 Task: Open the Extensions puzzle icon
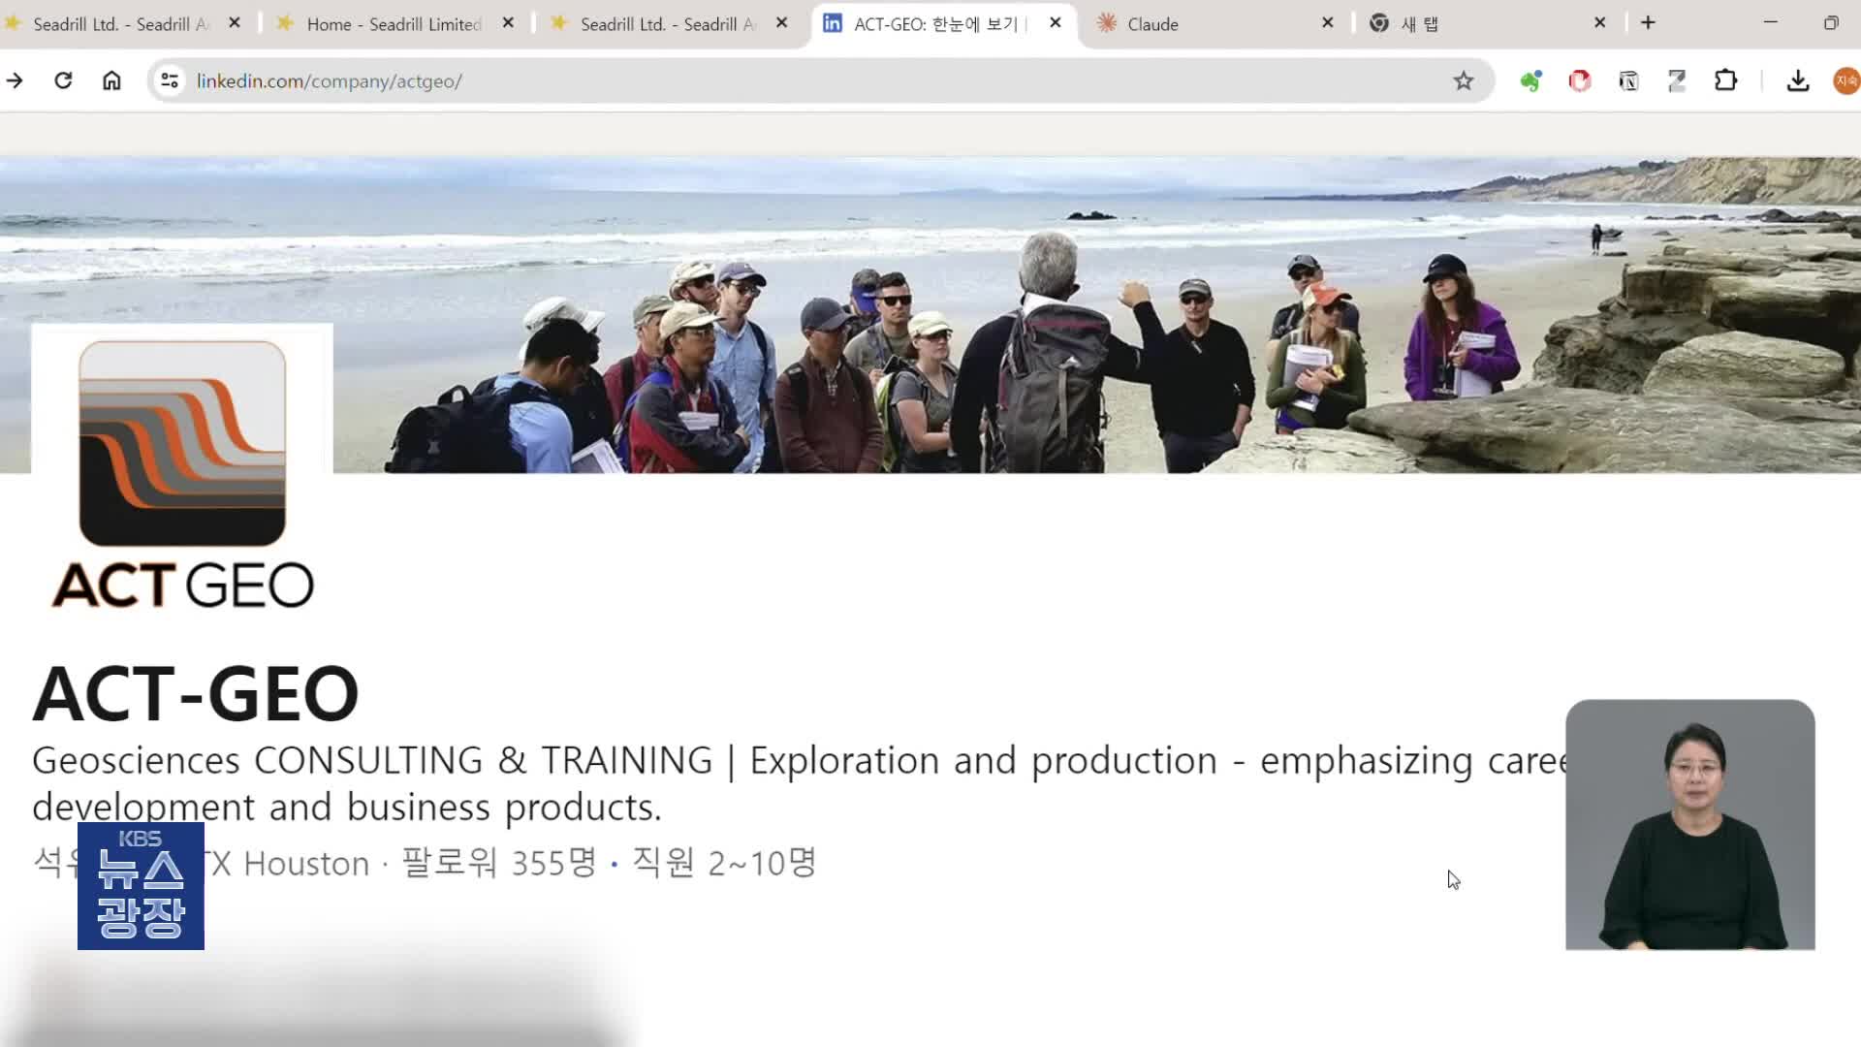(1725, 80)
